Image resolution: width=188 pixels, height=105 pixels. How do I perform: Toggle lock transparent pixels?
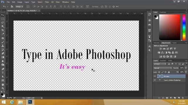pos(159,72)
